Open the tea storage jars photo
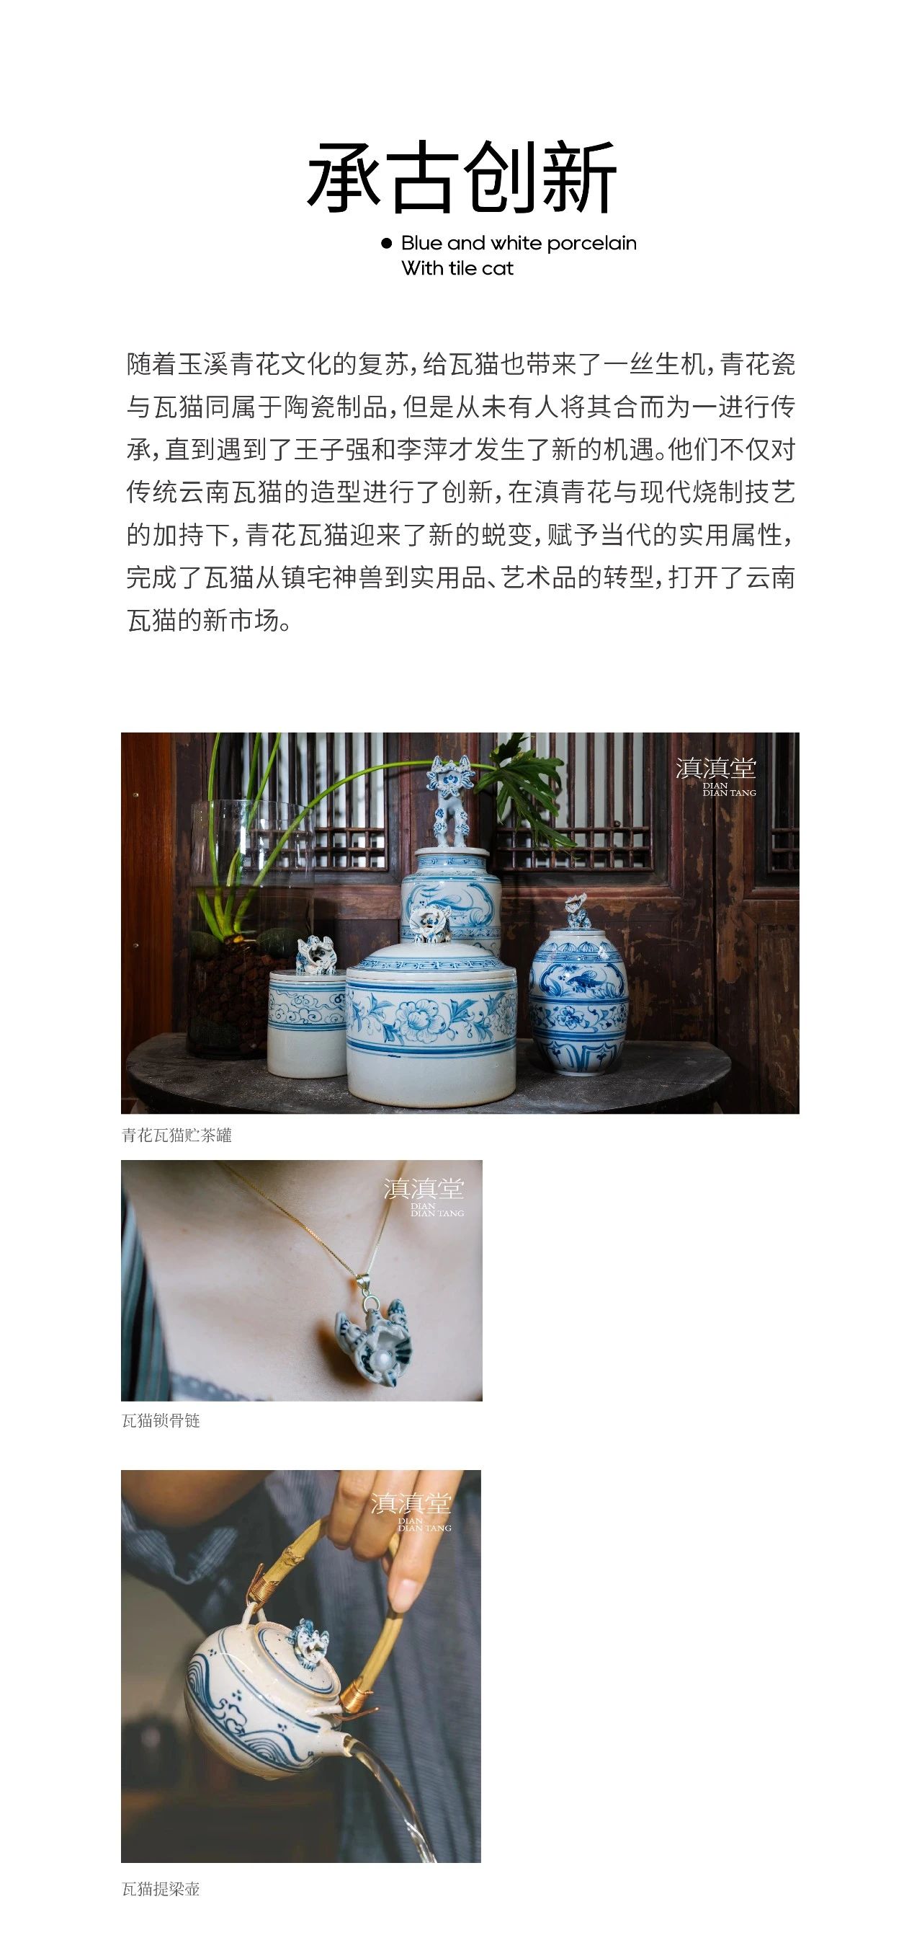Image resolution: width=922 pixels, height=1943 pixels. pyautogui.click(x=460, y=922)
